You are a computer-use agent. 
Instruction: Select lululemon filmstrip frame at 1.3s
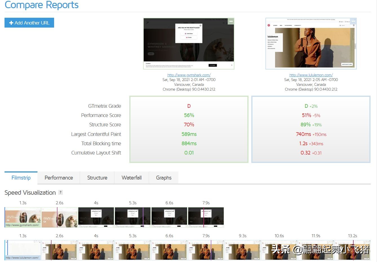pos(23,250)
